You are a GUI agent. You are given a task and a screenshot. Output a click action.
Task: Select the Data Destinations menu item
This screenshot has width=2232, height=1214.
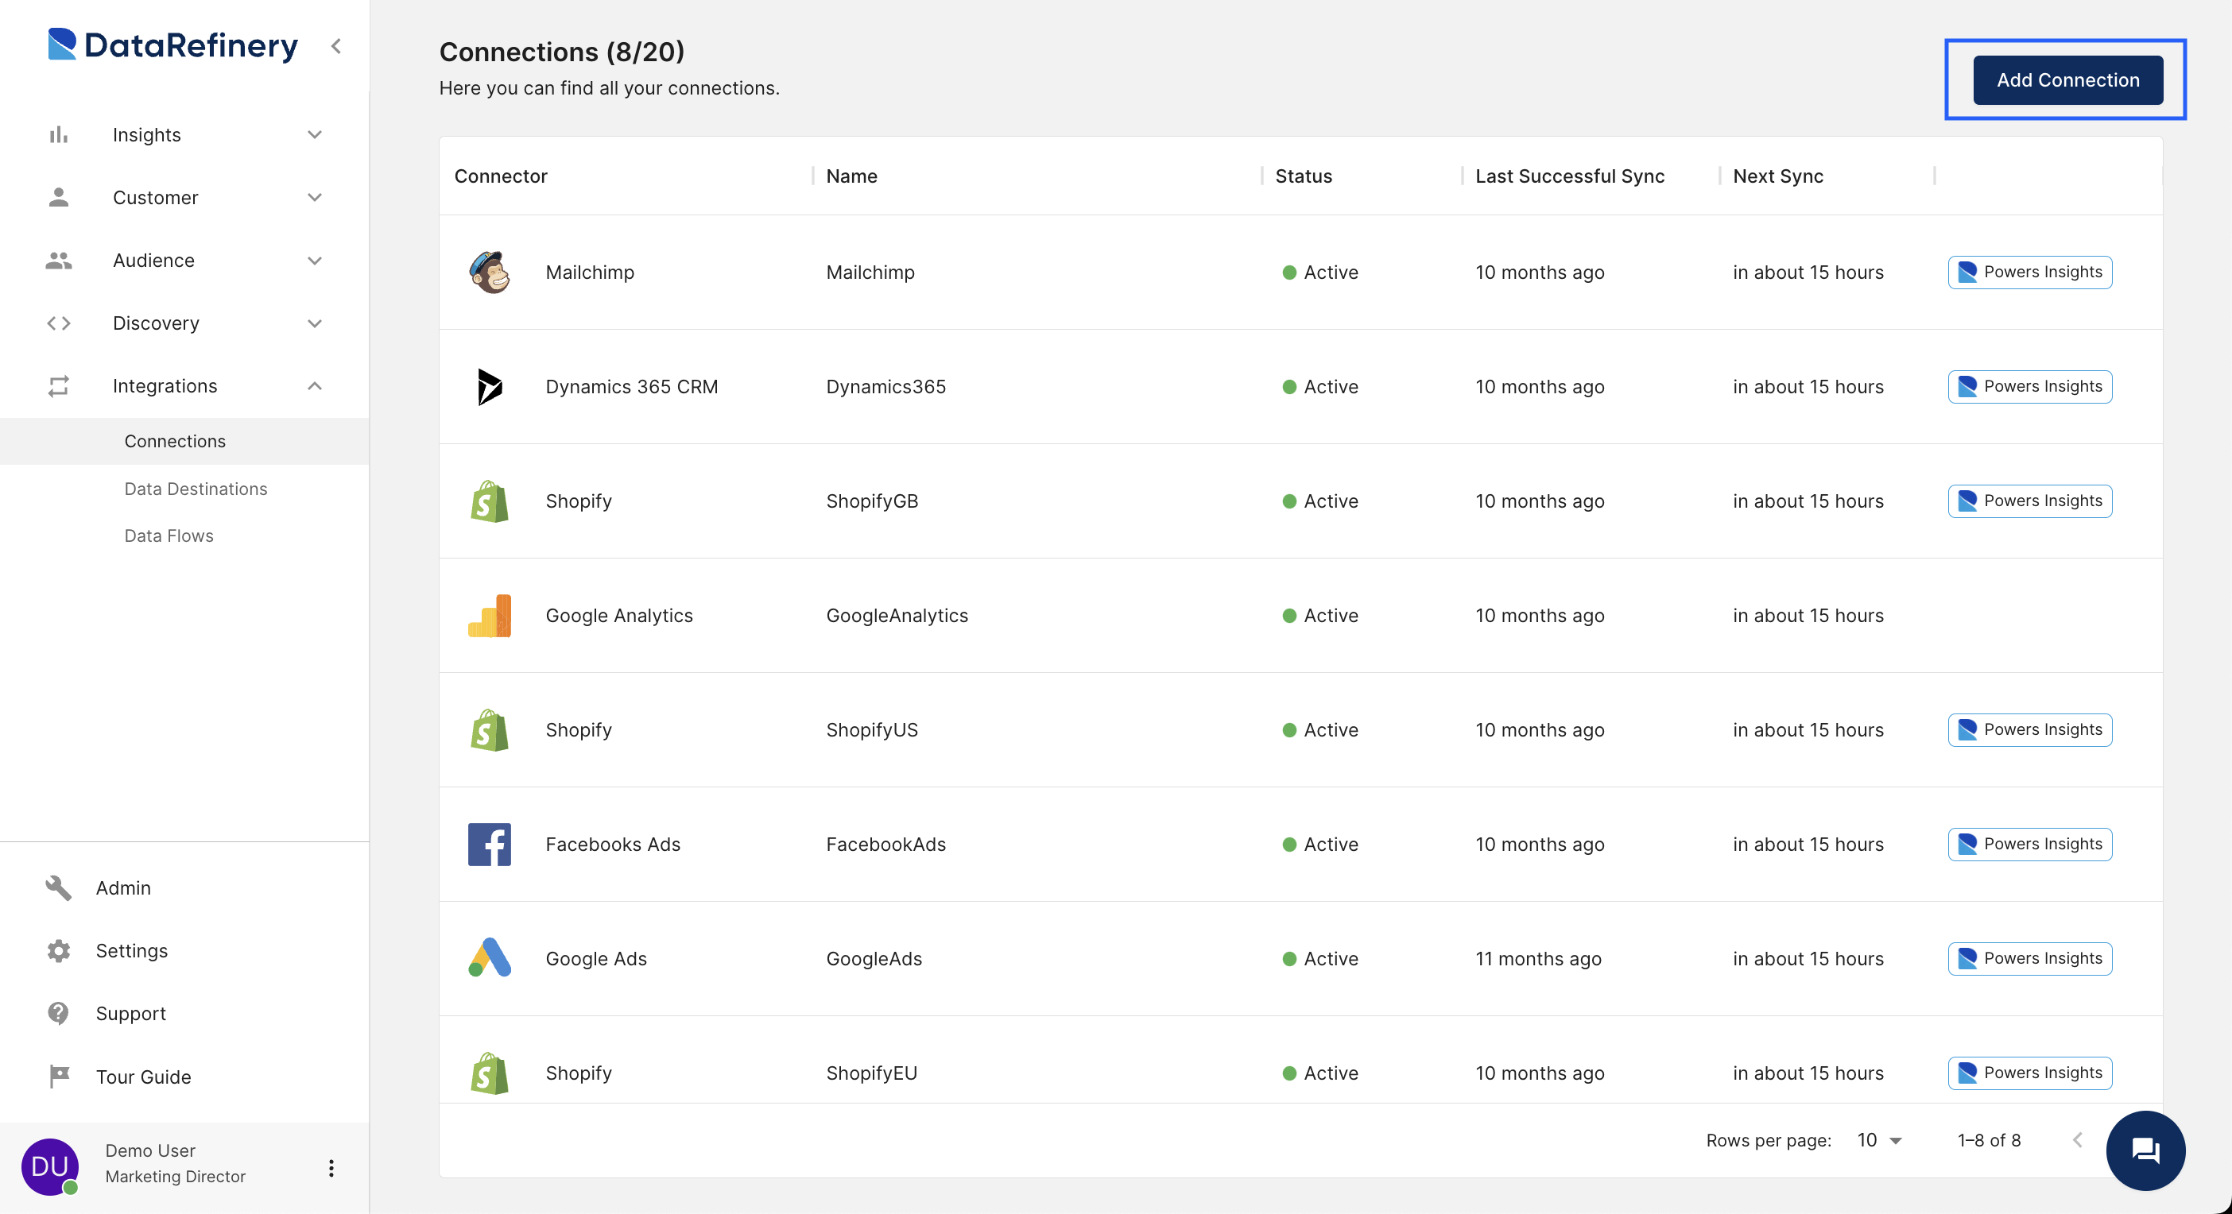pos(195,486)
